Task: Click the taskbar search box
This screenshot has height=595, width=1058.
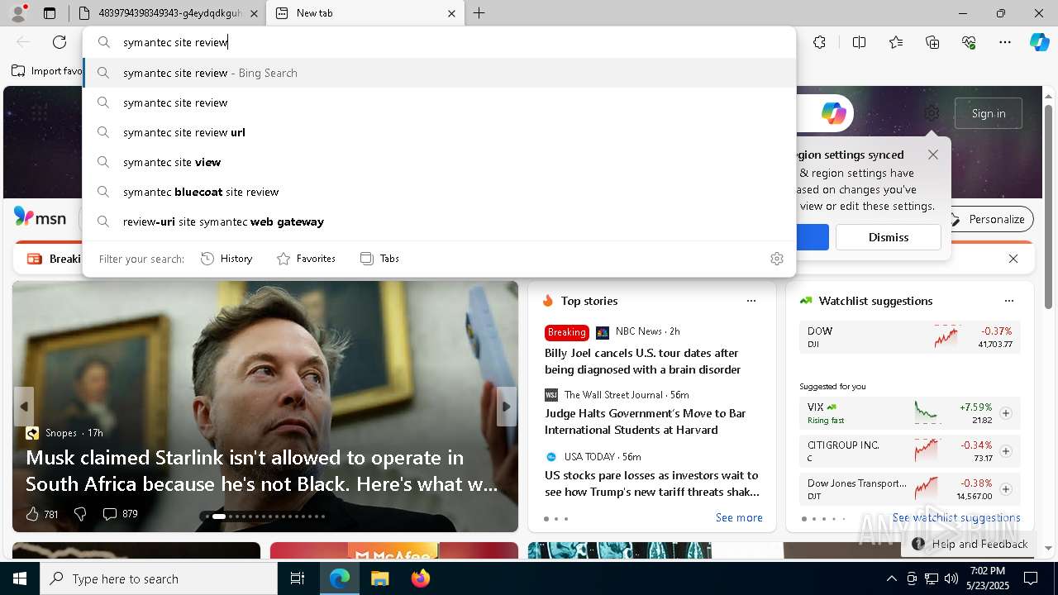Action: pos(159,578)
